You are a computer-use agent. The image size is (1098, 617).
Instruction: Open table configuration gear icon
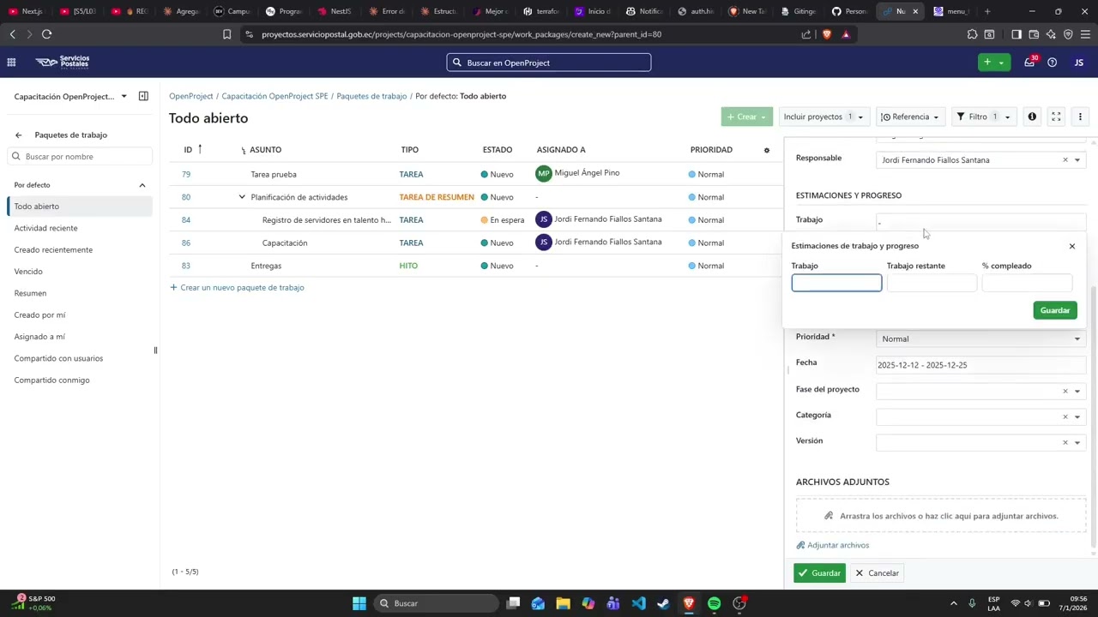(x=767, y=150)
